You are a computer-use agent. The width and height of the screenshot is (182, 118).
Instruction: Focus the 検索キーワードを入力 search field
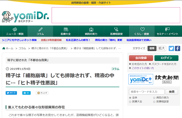147,92
